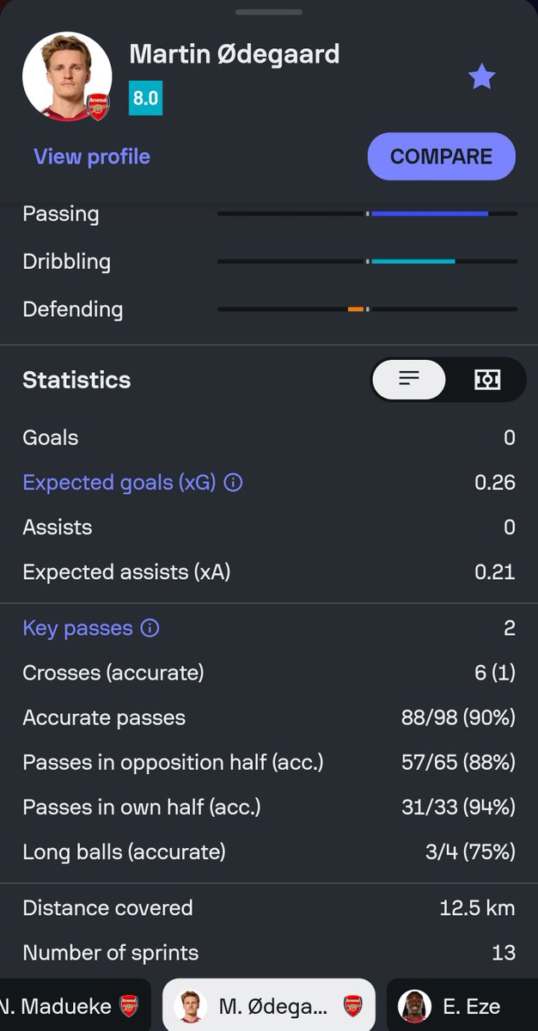The image size is (538, 1031).
Task: Tap the Key passes link
Action: pyautogui.click(x=78, y=628)
